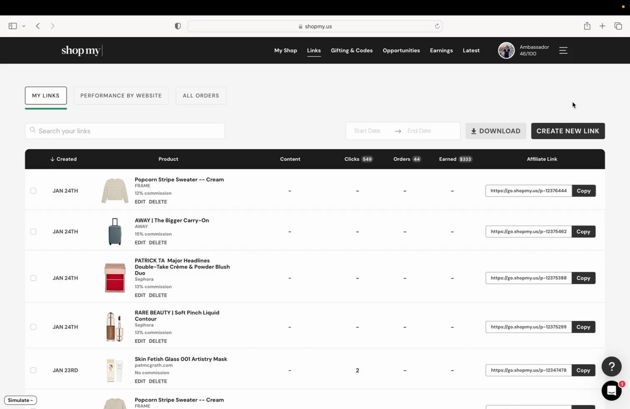Sort by Earned column header
The height and width of the screenshot is (409, 630).
(x=456, y=159)
